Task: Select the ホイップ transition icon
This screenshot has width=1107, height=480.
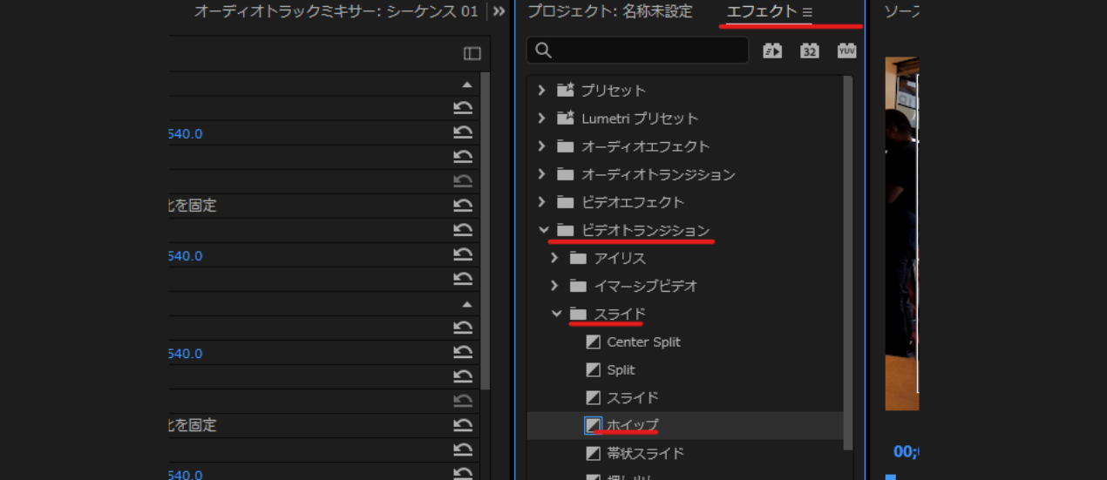Action: 594,425
